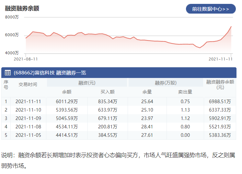Click the 835.34万 buy amount cell
This screenshot has height=174, width=242.
coord(108,102)
